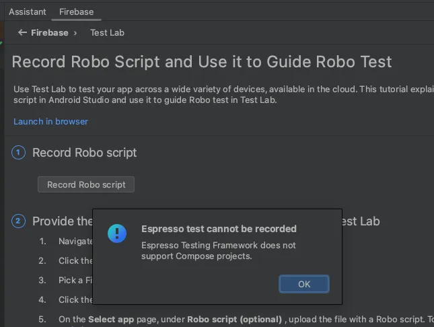Click the dialog message about Compose projects
The height and width of the screenshot is (327, 434).
(218, 250)
